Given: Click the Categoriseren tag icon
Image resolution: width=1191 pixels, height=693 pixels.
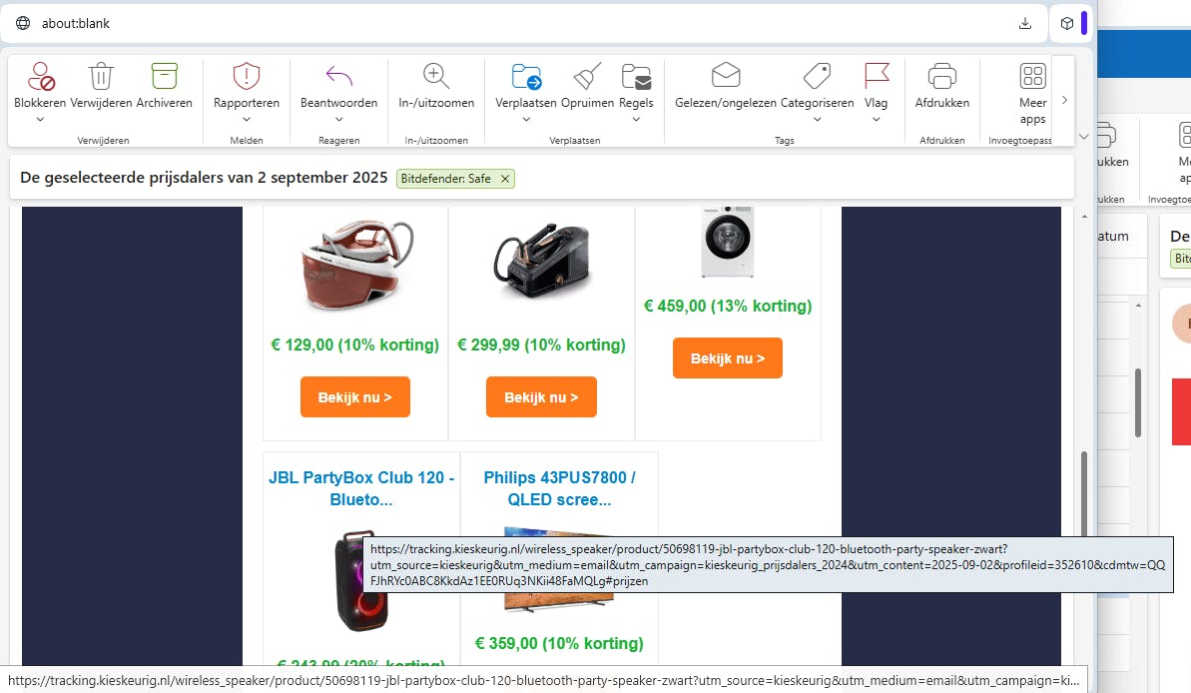Looking at the screenshot, I should pos(818,76).
